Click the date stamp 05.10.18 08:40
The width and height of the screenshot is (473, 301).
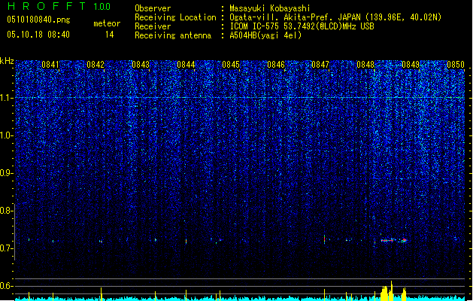38,35
